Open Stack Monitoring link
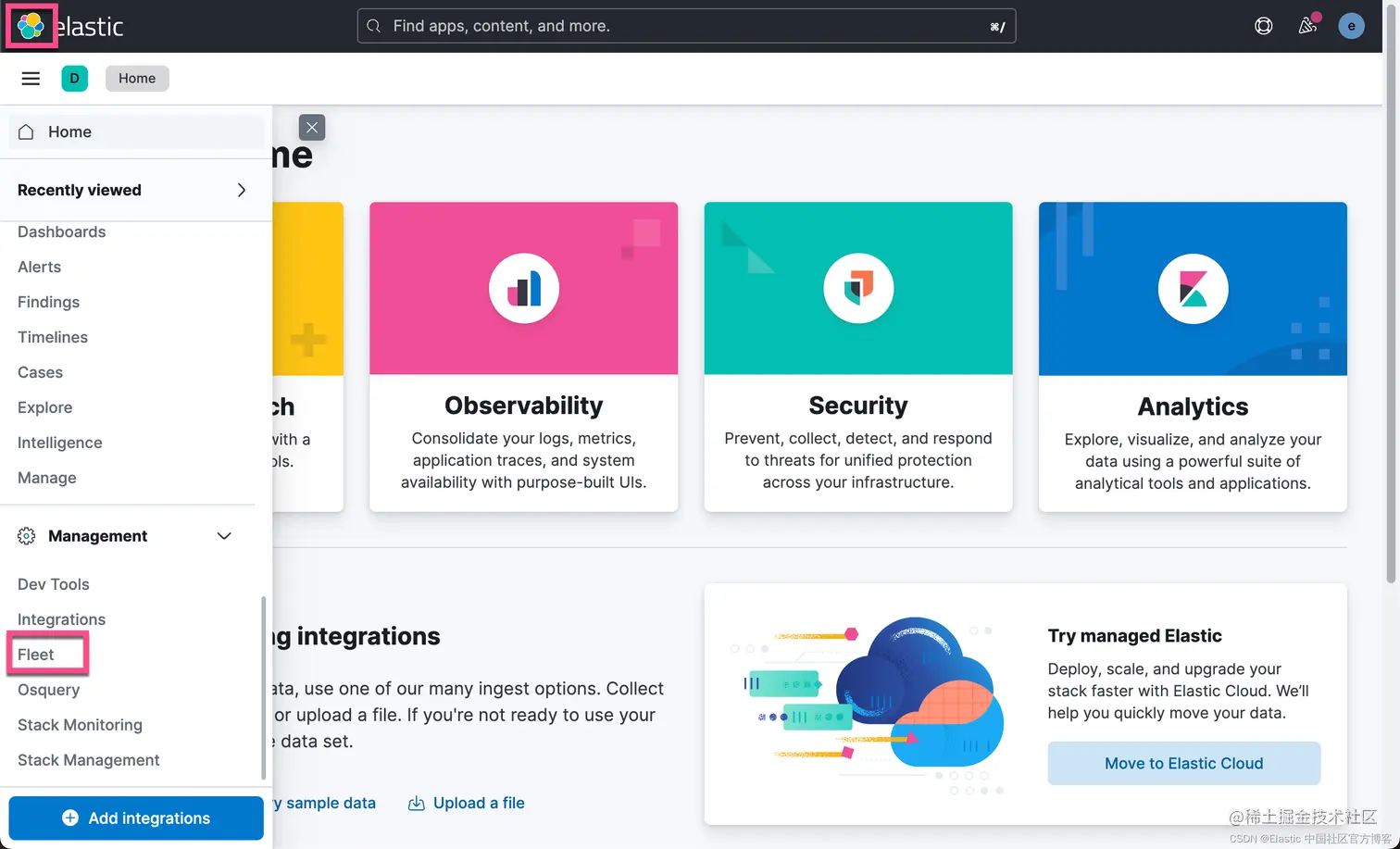The height and width of the screenshot is (849, 1400). pyautogui.click(x=80, y=725)
